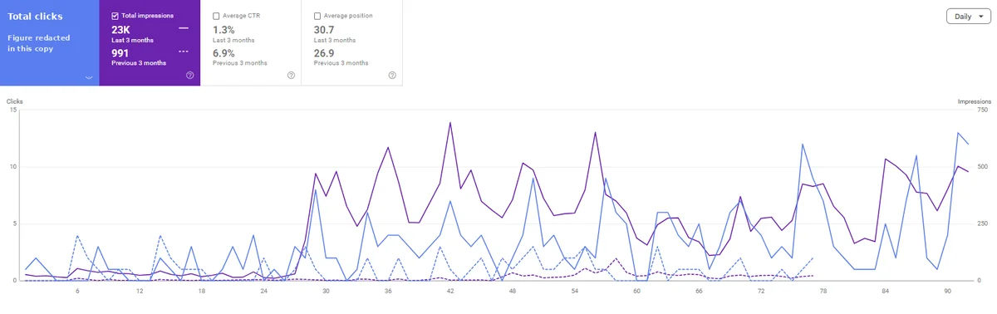Click the 'Impressions' right axis title
This screenshot has height=314, width=997.
click(975, 101)
